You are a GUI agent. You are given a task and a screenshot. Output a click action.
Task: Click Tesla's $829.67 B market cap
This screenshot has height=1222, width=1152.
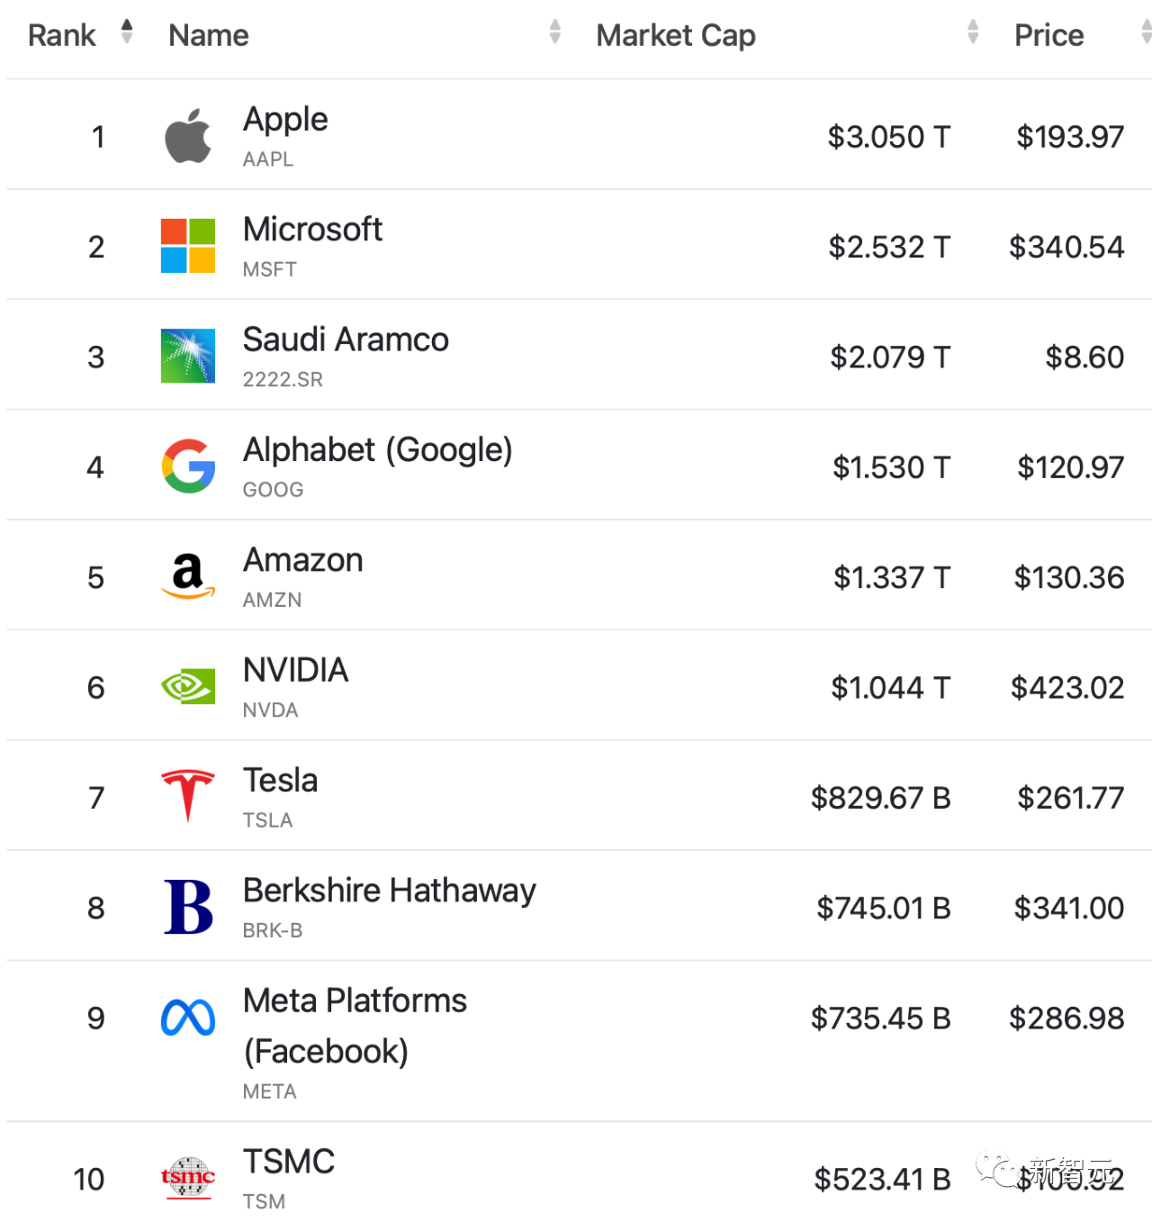[880, 798]
